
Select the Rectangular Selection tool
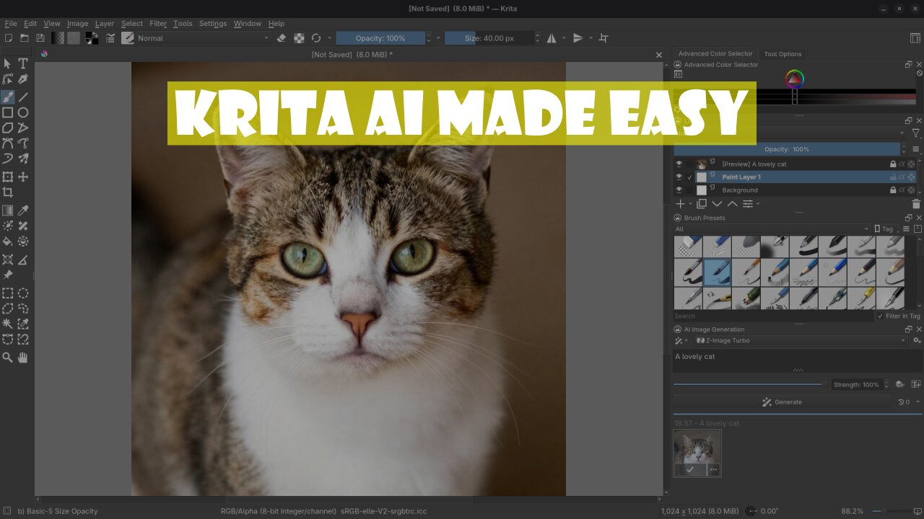click(7, 293)
